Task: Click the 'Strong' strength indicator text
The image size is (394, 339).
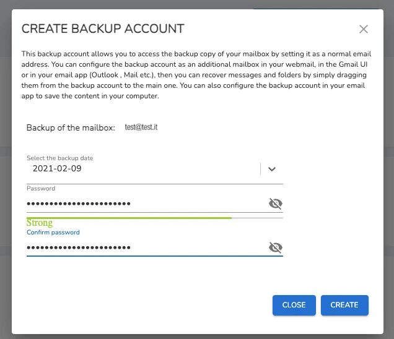Action: coord(40,223)
